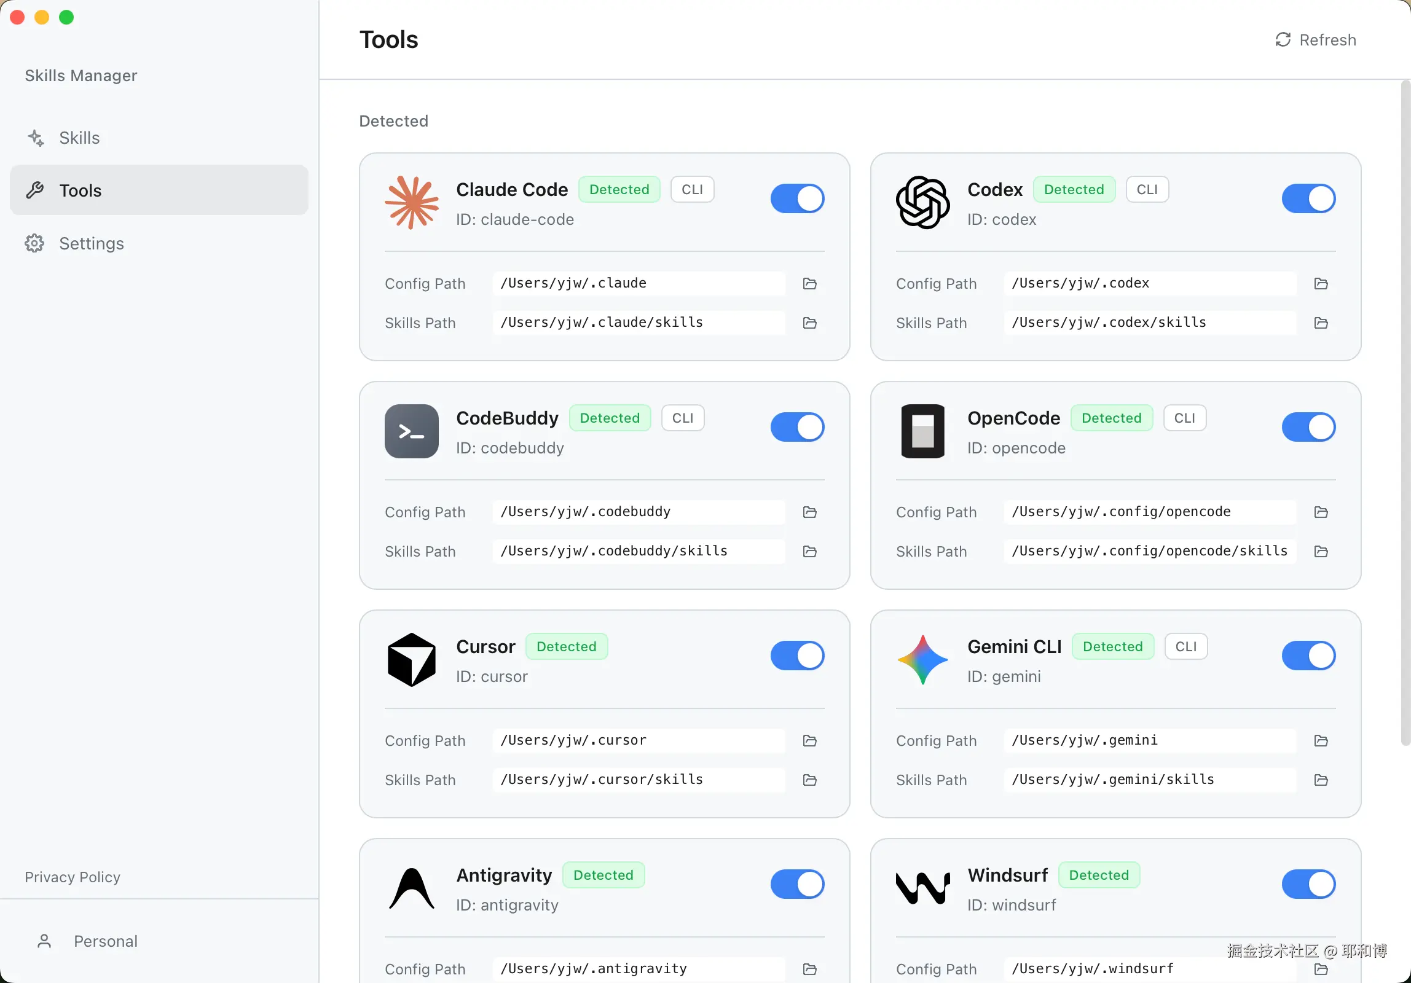Screen dimensions: 1411x983
Task: Click the Windsurf logo icon
Action: click(x=922, y=888)
